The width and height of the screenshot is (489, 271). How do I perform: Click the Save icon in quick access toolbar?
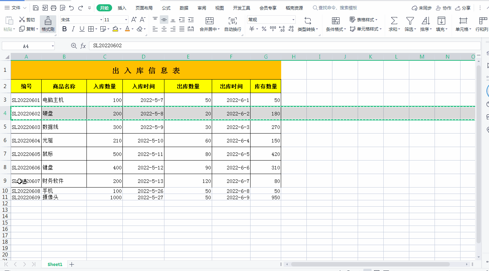(x=36, y=8)
